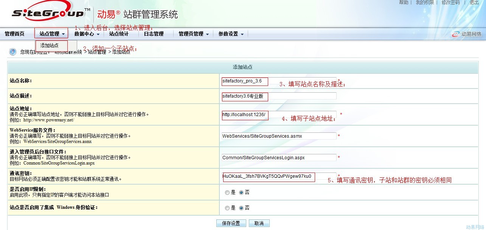Choose 是 for Windows 身份验证 integration

coord(227,208)
